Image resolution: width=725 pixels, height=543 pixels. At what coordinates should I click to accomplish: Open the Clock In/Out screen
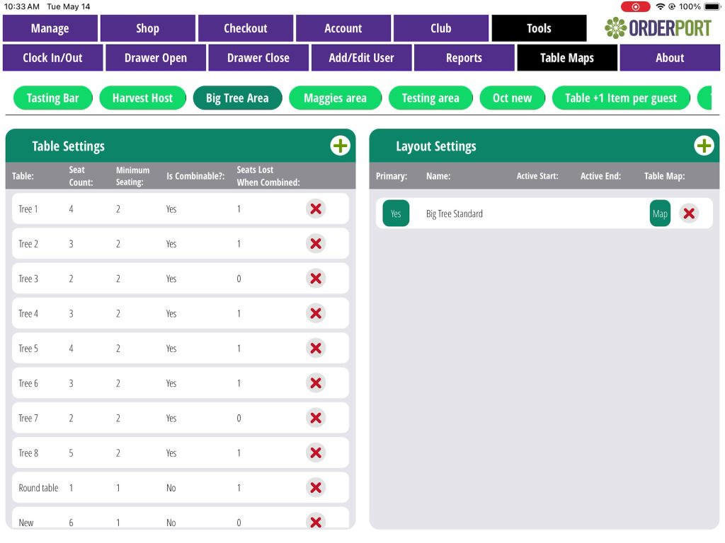click(x=53, y=58)
